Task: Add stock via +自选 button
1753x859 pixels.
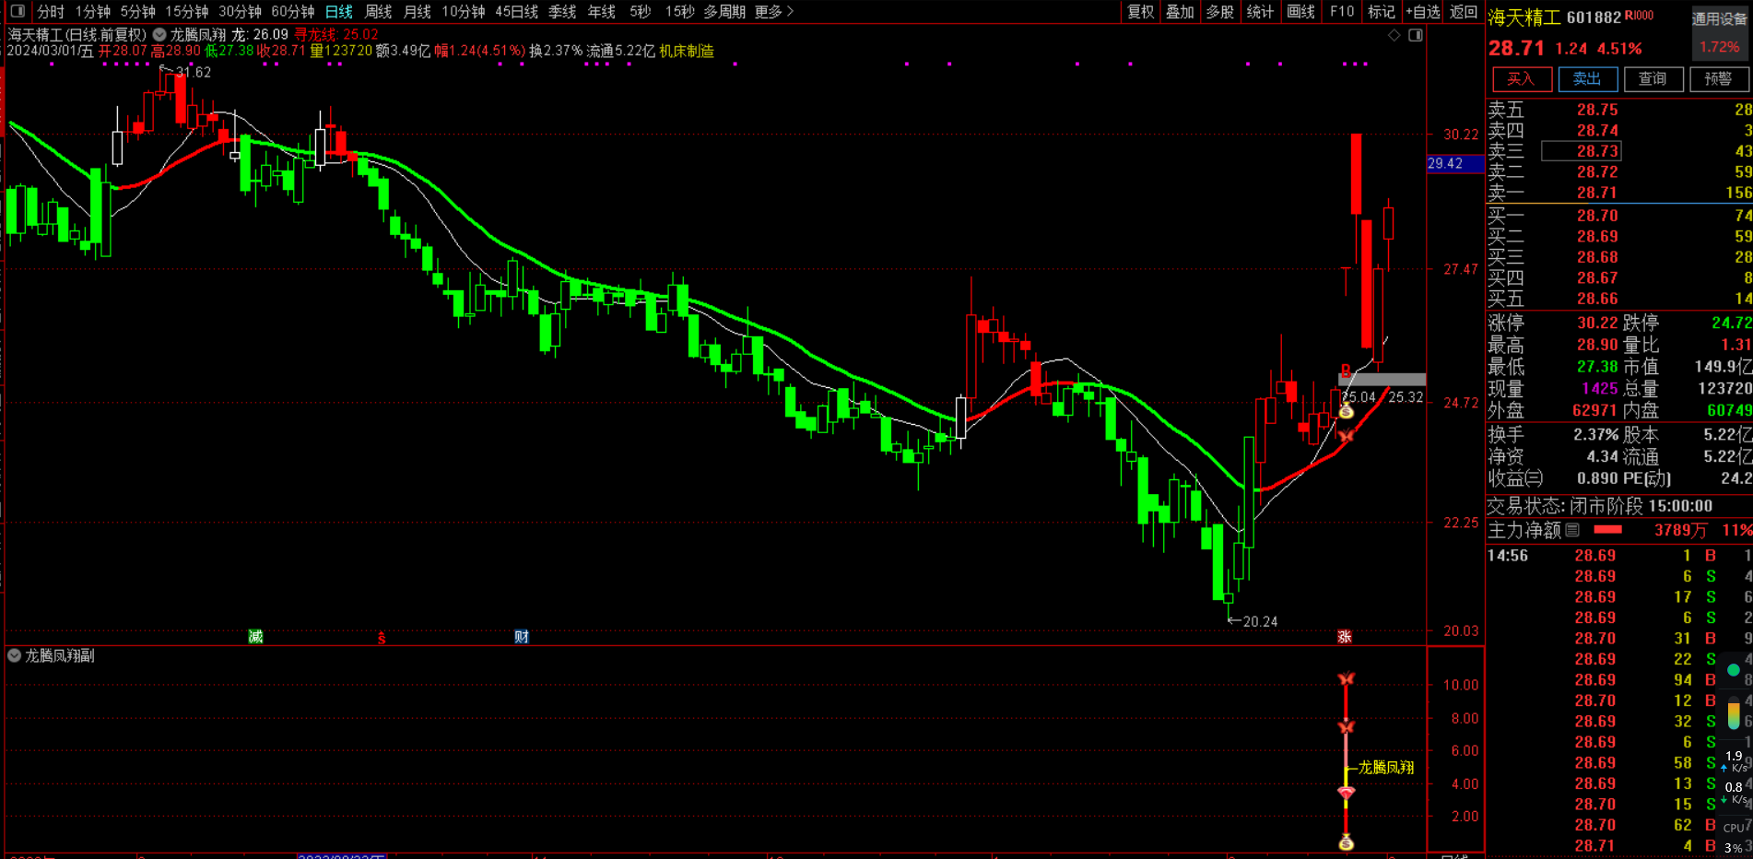Action: 1423,11
